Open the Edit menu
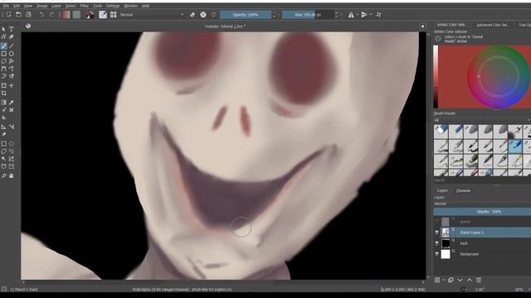 (17, 6)
